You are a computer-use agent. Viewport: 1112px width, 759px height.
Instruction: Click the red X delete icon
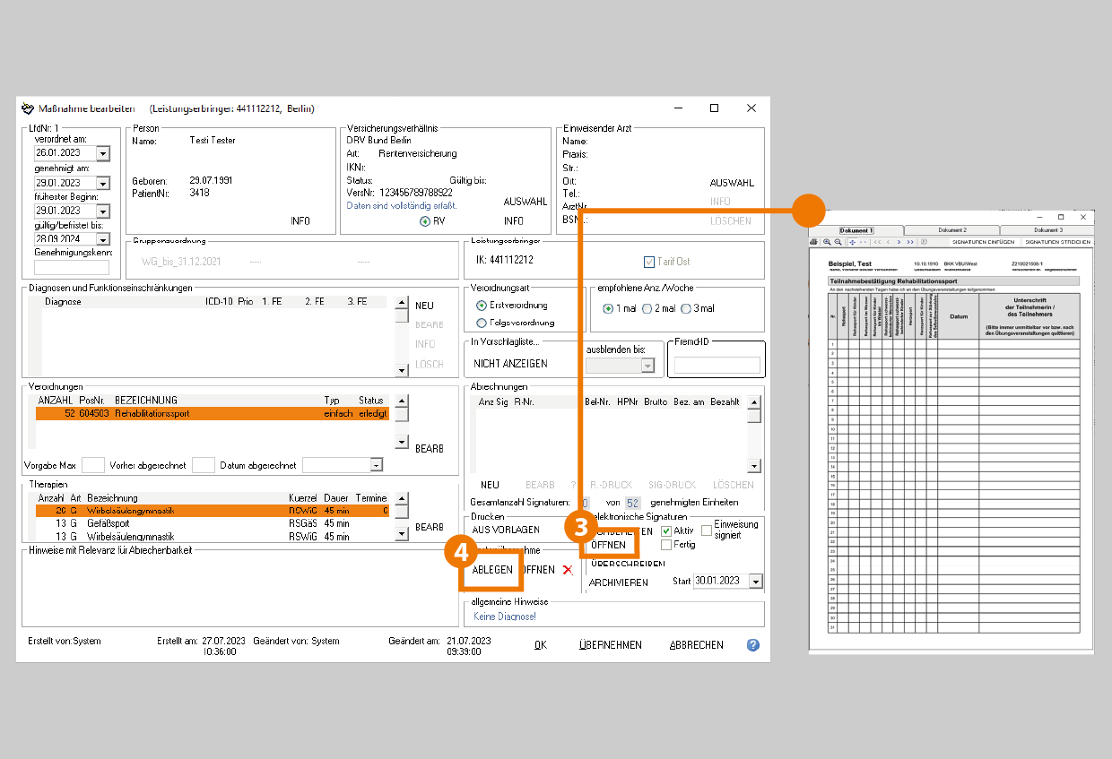pyautogui.click(x=567, y=570)
